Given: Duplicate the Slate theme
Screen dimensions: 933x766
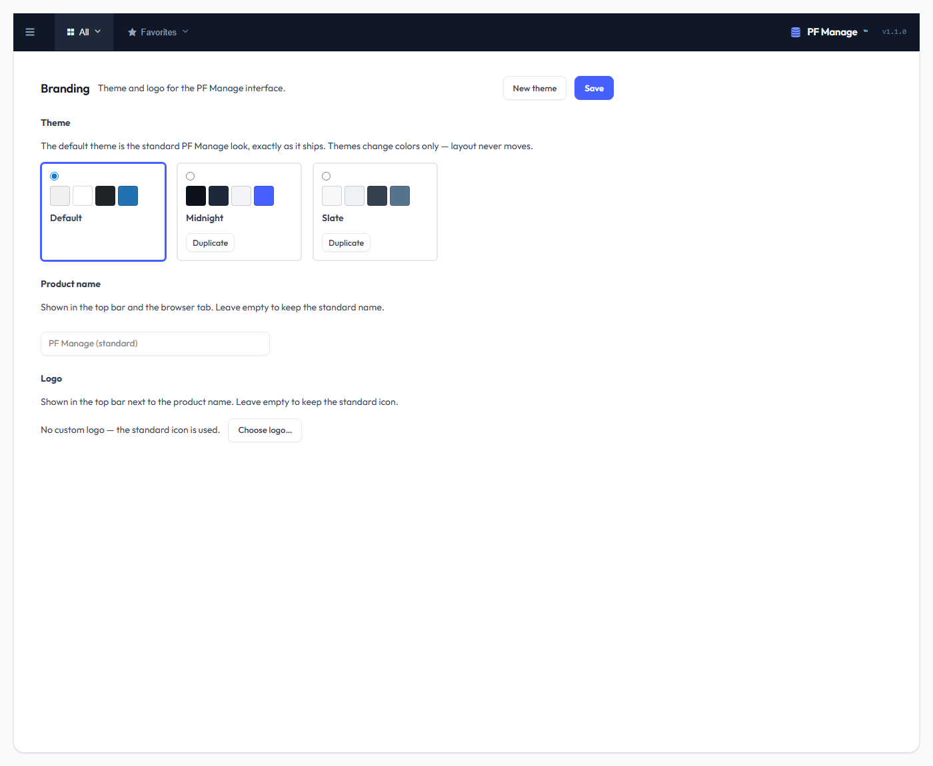Looking at the screenshot, I should 346,243.
